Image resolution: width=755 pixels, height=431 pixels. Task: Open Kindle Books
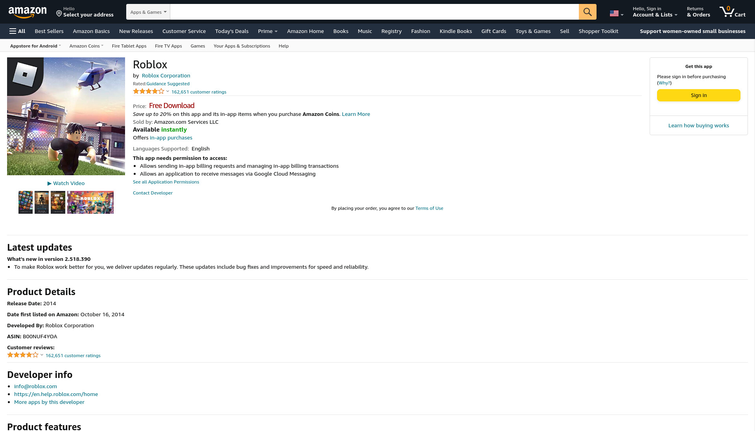coord(456,31)
